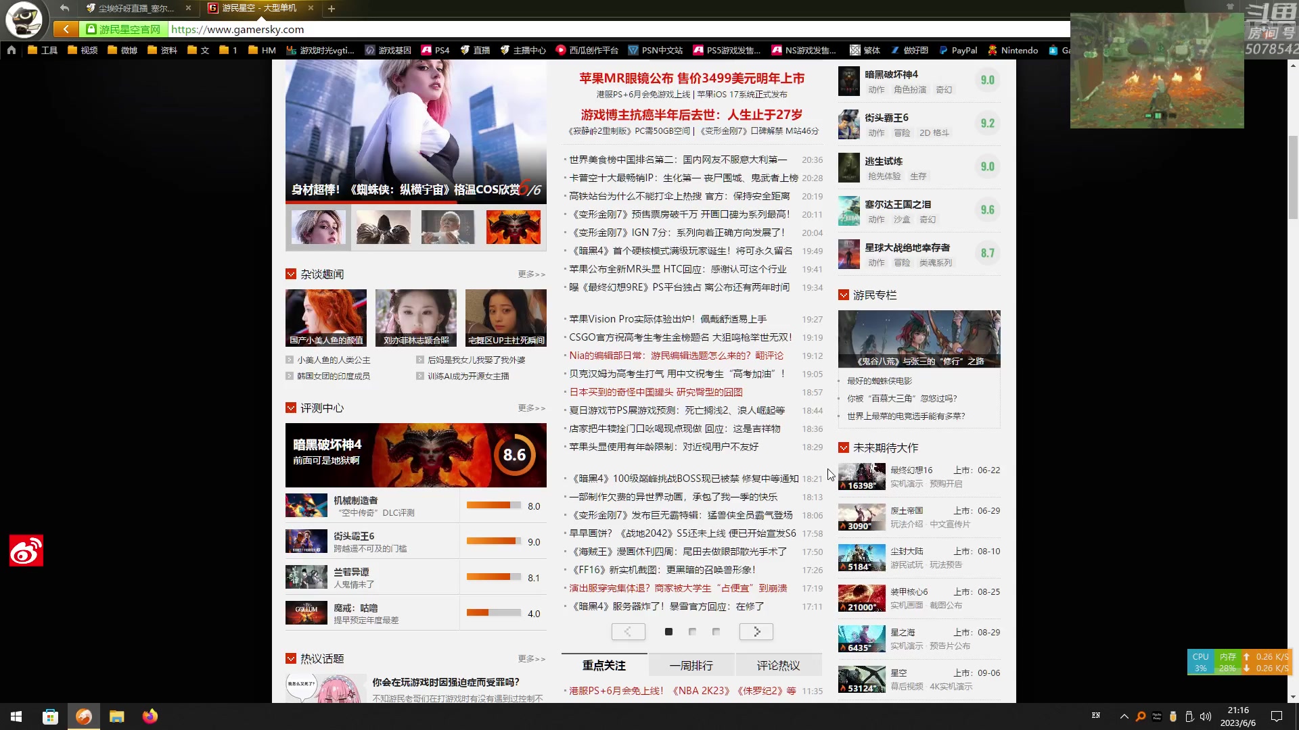Image resolution: width=1299 pixels, height=730 pixels.
Task: Click column link 最好的蜘蛛侠电影
Action: [x=880, y=381]
